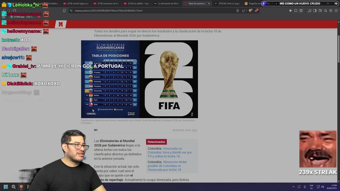
Task: Click the microphone tray icon
Action: click(305, 187)
